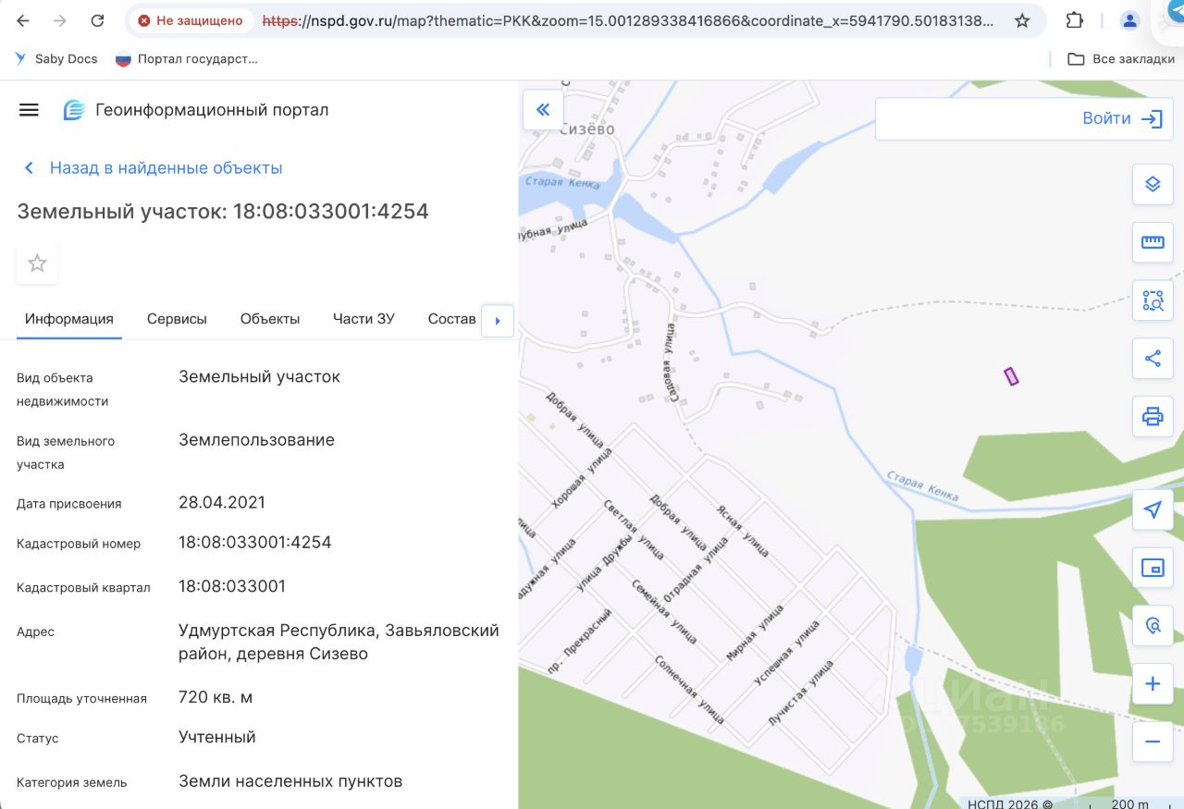Click the Светлая улица label on the map
Screen dimensions: 1184x809
tap(633, 530)
